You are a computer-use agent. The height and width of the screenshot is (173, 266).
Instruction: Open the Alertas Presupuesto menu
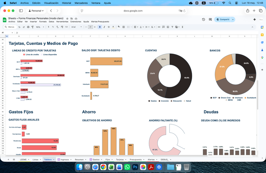tap(100, 21)
